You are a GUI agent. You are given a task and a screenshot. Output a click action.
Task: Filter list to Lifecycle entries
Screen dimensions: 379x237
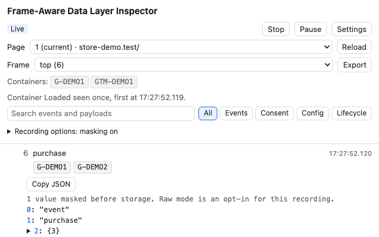tap(351, 113)
